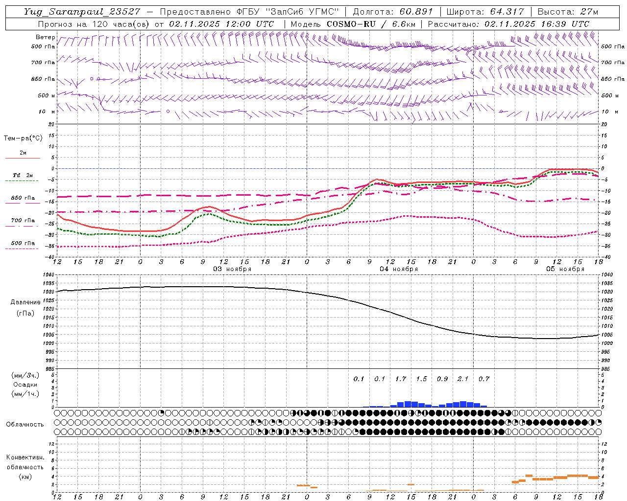Screen dimensions: 627x501
Task: Click the station title Yug_Saranpaul_23527
Action: (82, 12)
